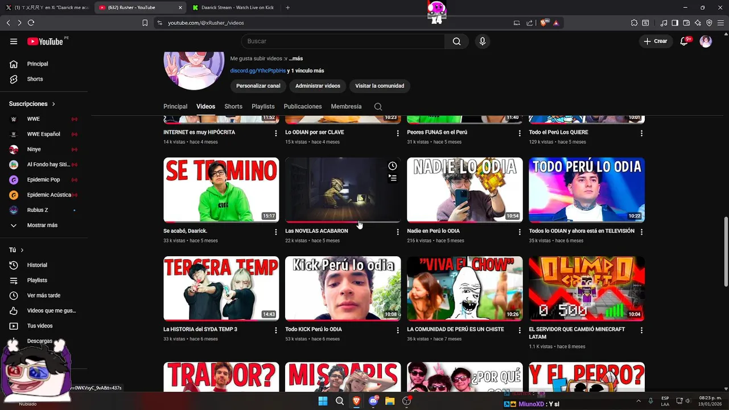729x410 pixels.
Task: Expand channel description with ...más
Action: (x=295, y=59)
